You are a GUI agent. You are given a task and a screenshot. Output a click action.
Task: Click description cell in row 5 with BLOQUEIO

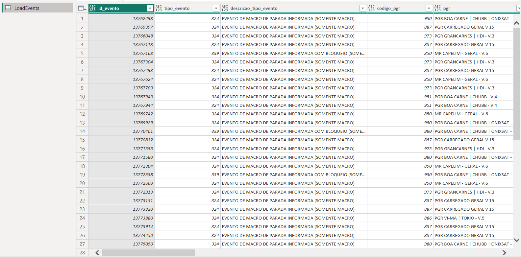click(294, 53)
